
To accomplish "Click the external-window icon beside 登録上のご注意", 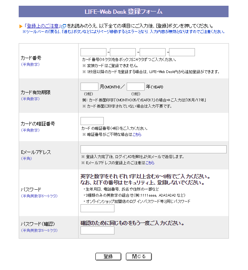I will click(x=64, y=26).
